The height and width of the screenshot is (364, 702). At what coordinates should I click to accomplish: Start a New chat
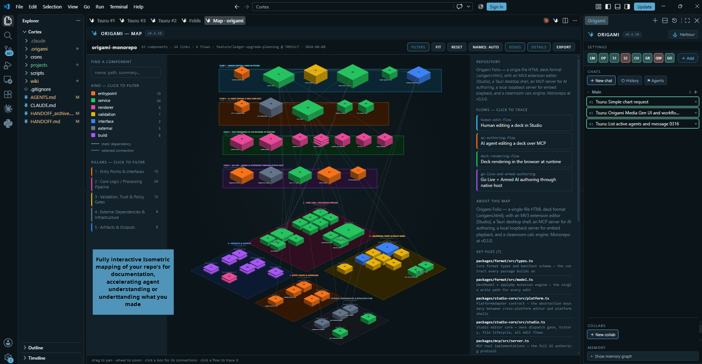coord(601,81)
